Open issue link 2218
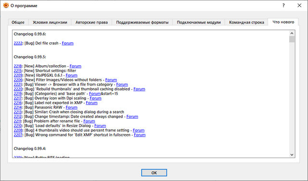This screenshot has height=181, width=308. pos(18,66)
